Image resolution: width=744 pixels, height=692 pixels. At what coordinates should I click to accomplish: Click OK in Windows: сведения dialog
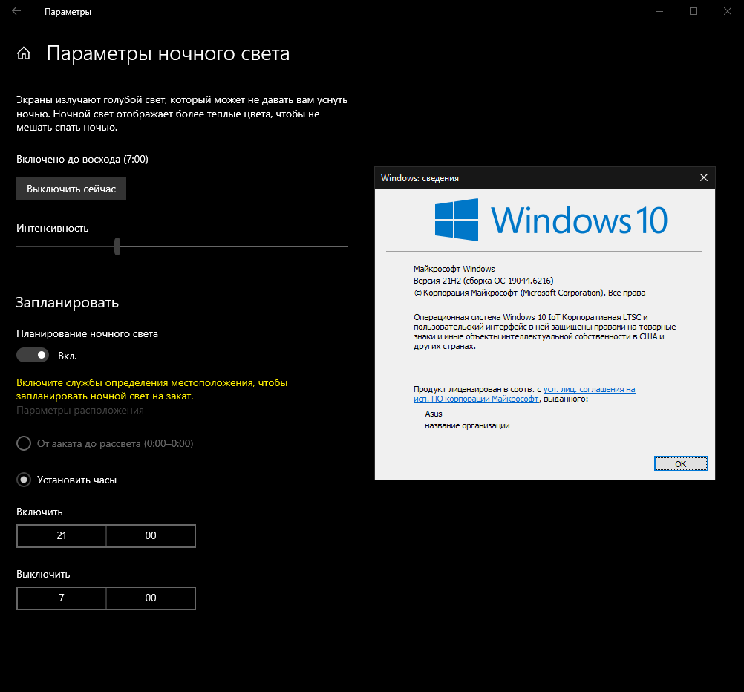point(681,464)
